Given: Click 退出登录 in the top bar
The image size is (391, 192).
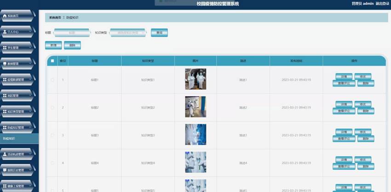Looking at the screenshot, I should tap(382, 4).
